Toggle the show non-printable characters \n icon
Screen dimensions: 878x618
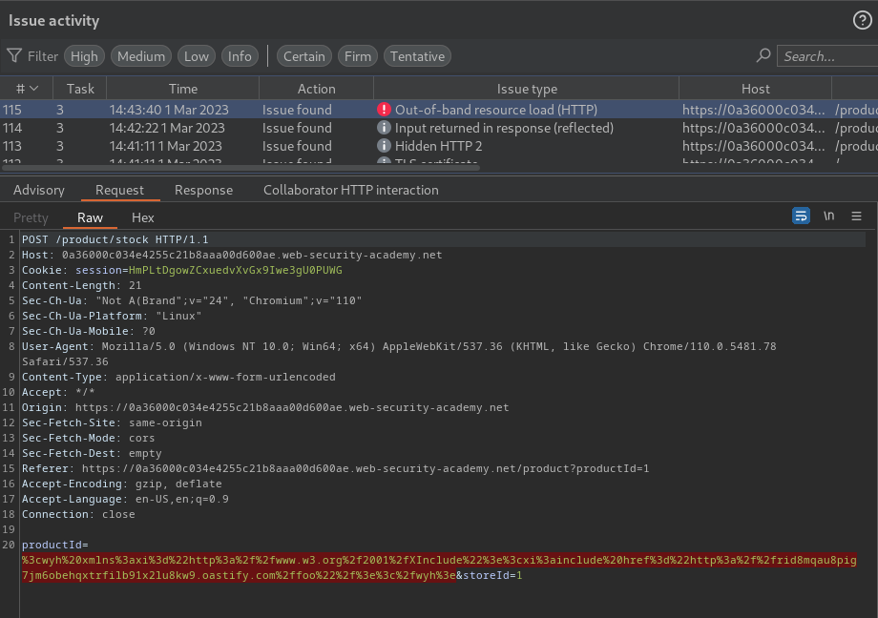828,216
